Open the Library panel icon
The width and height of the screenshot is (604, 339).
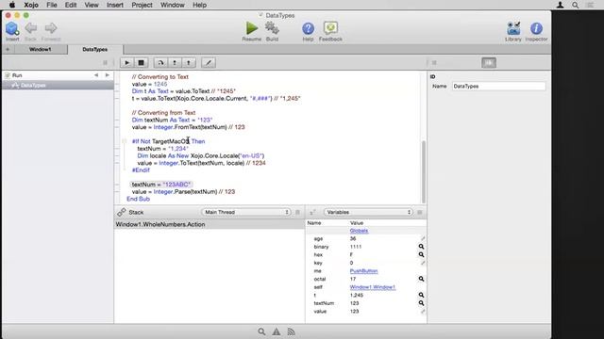coord(513,28)
